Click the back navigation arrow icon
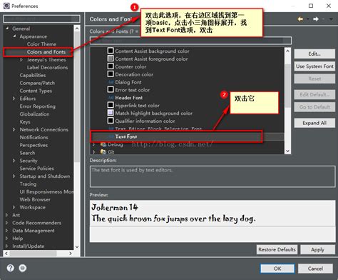This screenshot has width=338, height=280. pos(300,19)
